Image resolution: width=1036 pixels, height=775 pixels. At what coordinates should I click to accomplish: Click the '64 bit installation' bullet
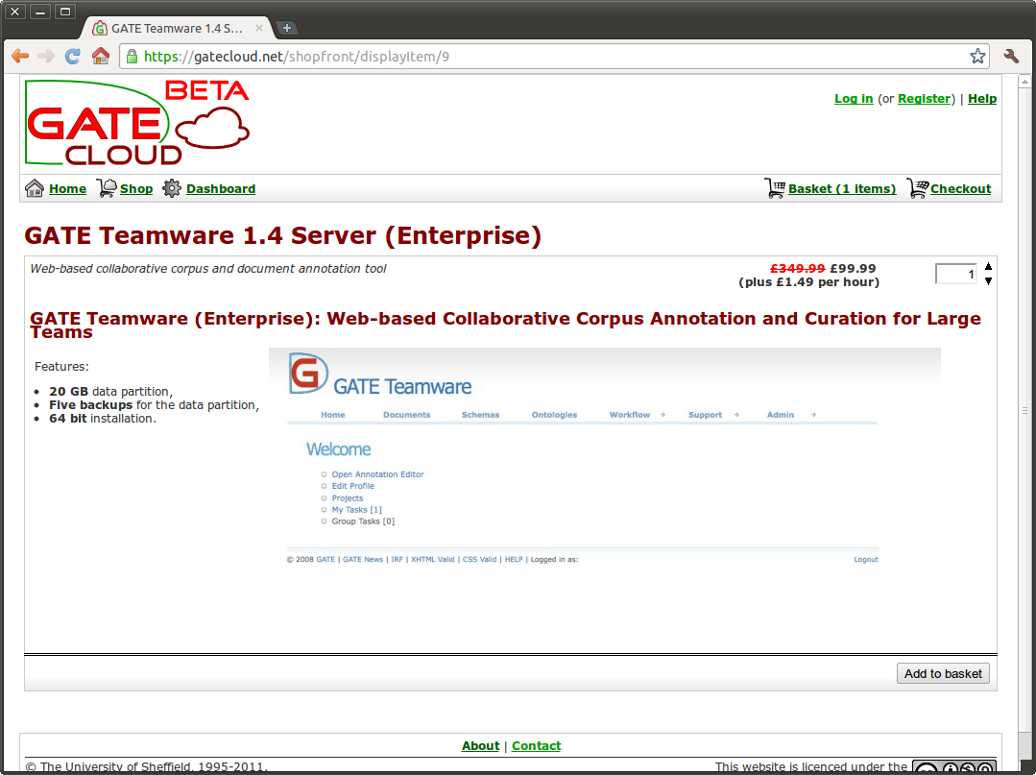click(103, 418)
